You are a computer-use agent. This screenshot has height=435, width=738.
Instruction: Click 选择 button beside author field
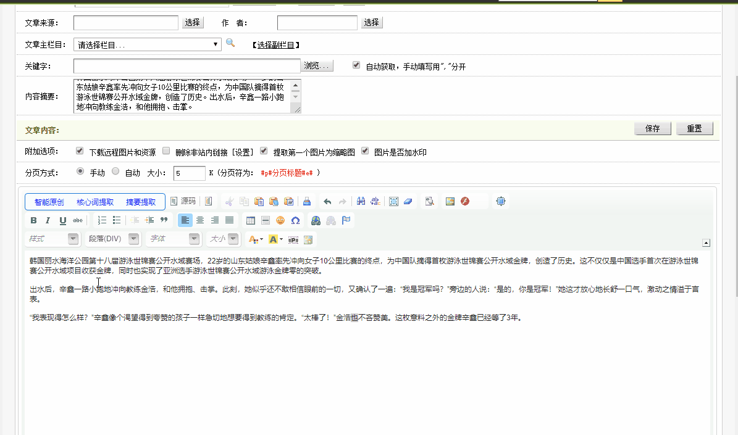[371, 22]
